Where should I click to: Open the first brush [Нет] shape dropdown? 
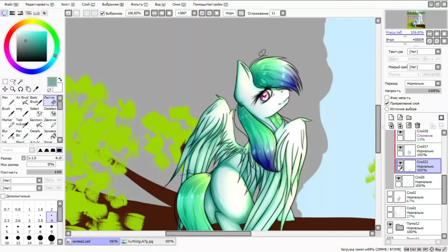pyautogui.click(x=40, y=180)
